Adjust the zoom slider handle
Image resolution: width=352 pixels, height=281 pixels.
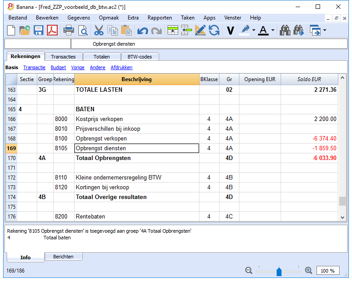[279, 271]
